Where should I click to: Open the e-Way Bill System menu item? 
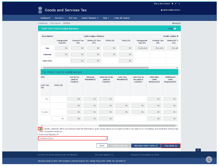[121, 18]
